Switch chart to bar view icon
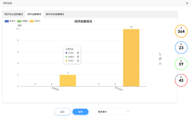The width and height of the screenshot is (191, 119). click(x=160, y=59)
